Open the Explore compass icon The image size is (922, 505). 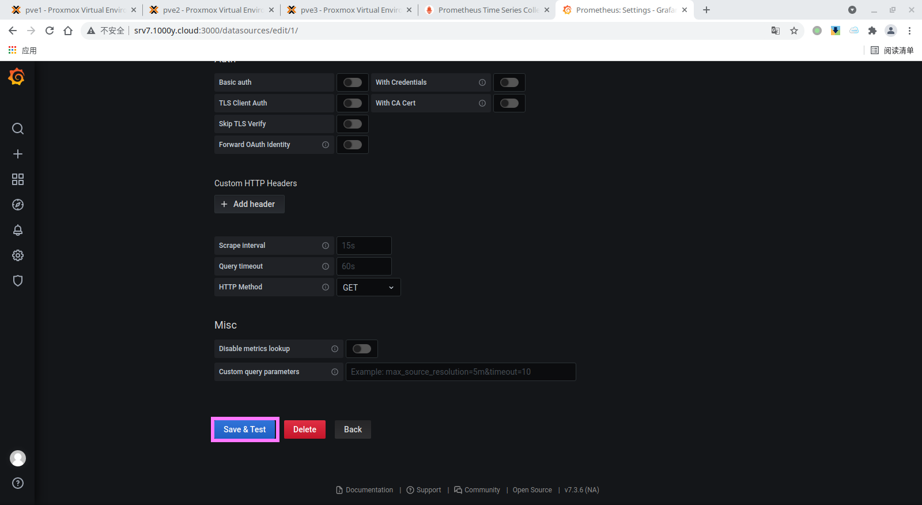click(x=18, y=205)
